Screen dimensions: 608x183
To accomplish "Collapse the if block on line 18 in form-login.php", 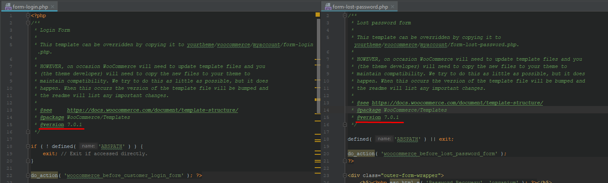I will coord(28,146).
